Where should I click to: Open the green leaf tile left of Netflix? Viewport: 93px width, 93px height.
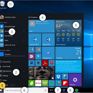coord(31,83)
